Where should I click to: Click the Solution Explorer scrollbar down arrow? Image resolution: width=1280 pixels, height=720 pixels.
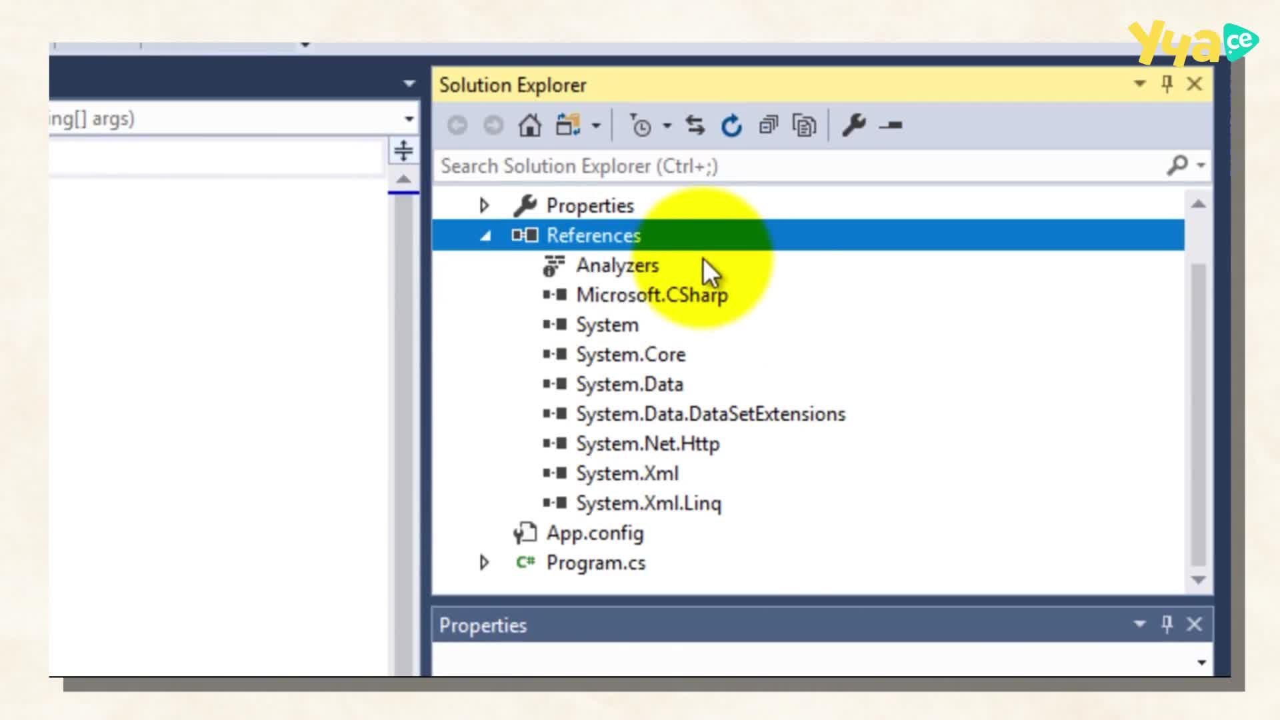(1199, 580)
